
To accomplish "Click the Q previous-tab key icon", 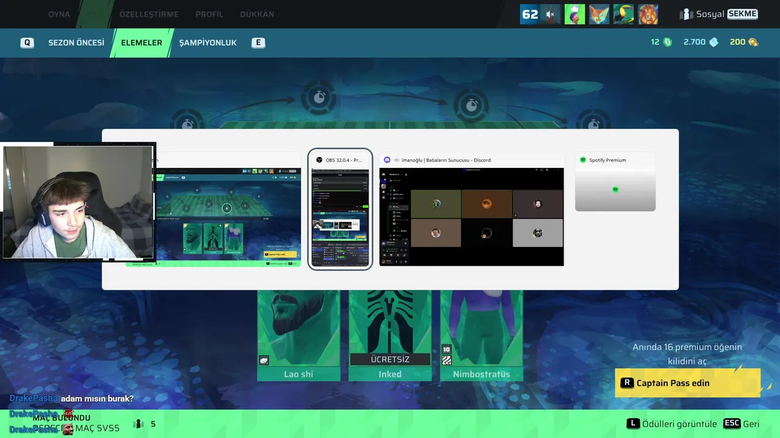I will (x=27, y=43).
